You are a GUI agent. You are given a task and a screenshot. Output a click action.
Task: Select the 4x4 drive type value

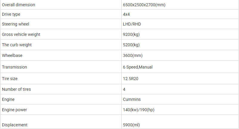click(x=126, y=14)
